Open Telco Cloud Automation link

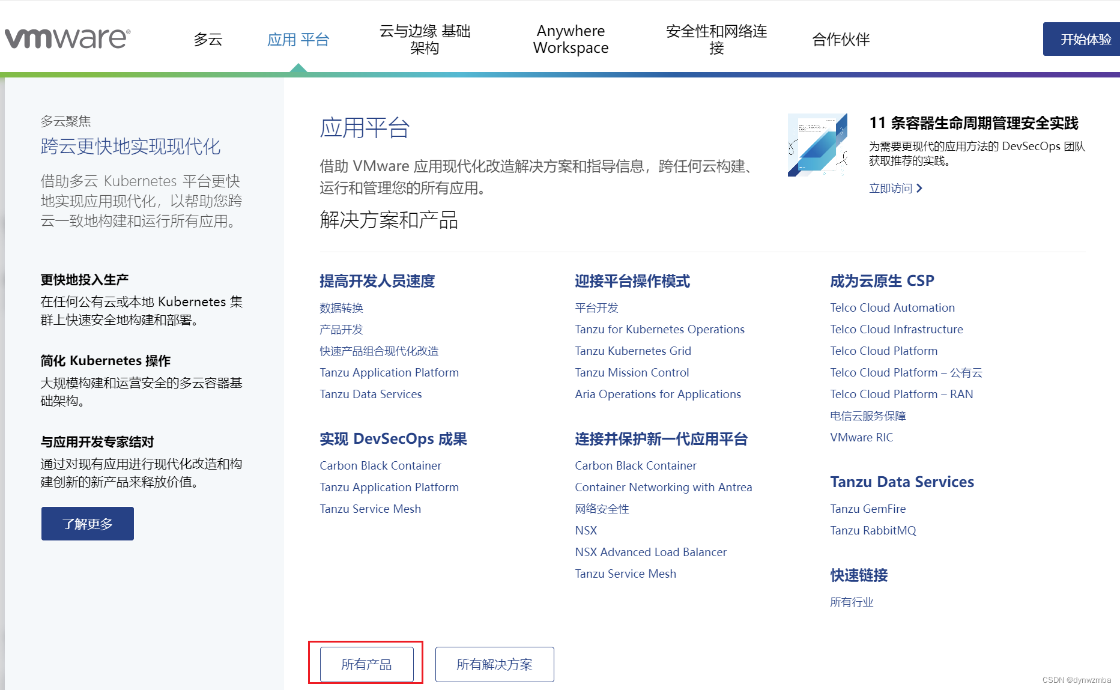892,308
